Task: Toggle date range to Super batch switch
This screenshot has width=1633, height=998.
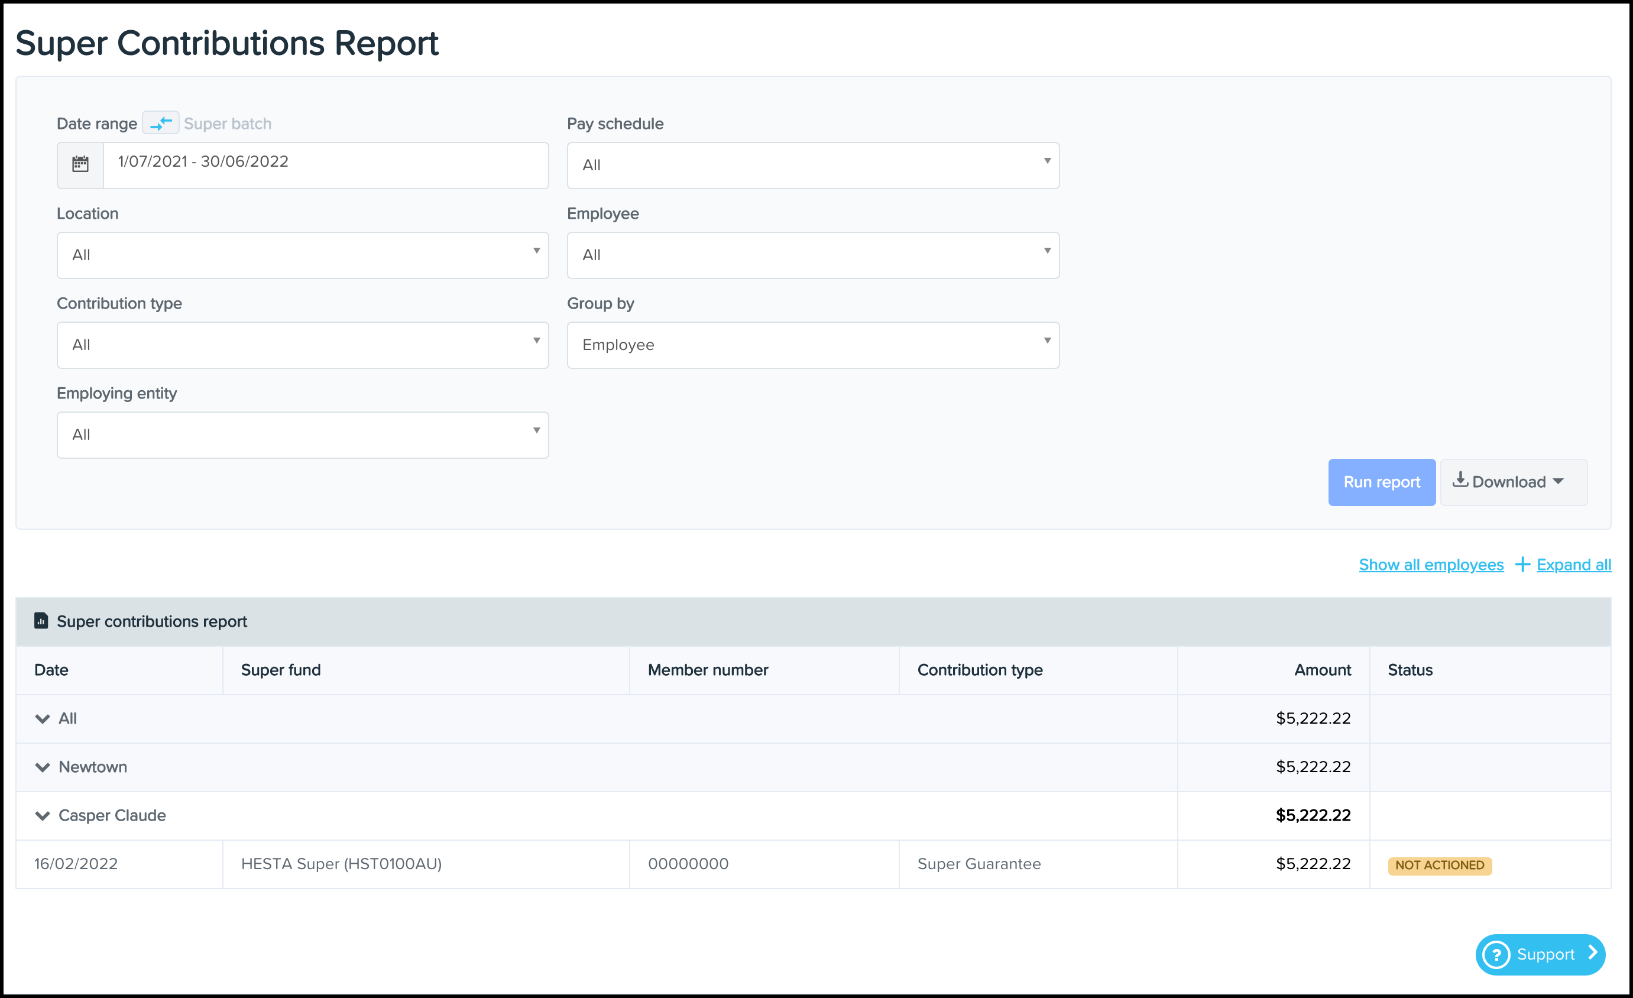Action: pyautogui.click(x=160, y=123)
